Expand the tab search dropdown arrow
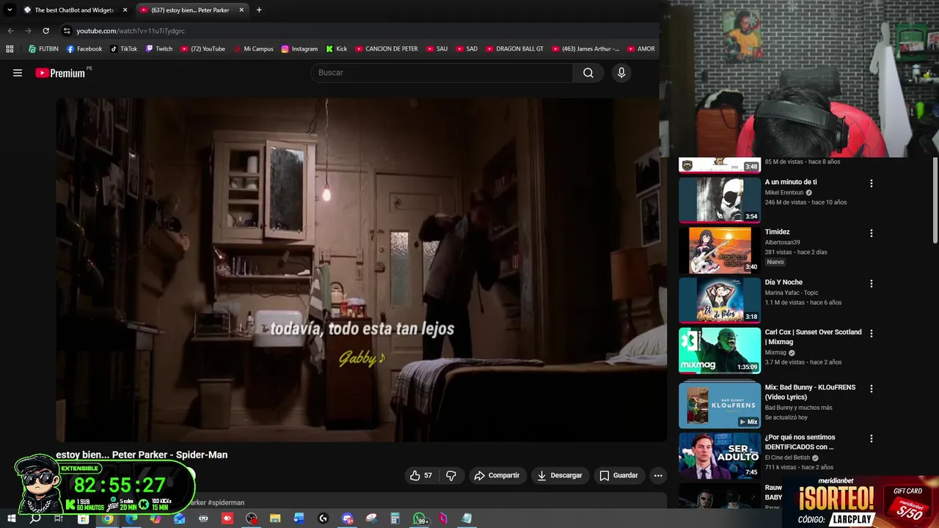939x528 pixels. (x=10, y=10)
